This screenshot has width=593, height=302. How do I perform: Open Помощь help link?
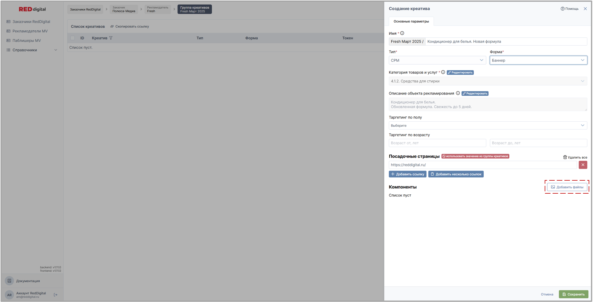pyautogui.click(x=569, y=9)
